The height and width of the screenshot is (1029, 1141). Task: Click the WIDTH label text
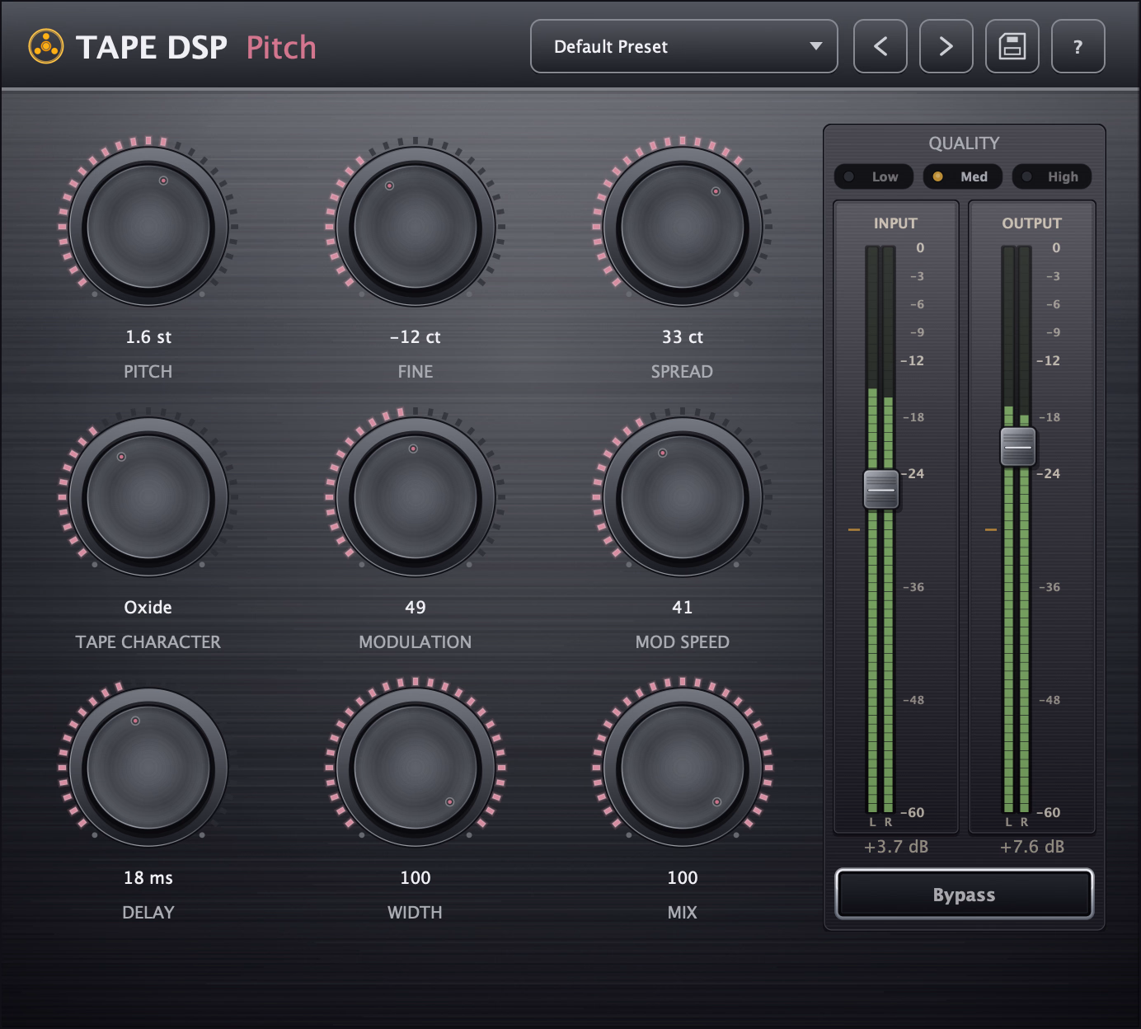click(x=416, y=913)
